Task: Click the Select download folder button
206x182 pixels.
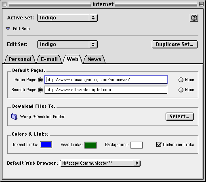Action: pyautogui.click(x=180, y=117)
